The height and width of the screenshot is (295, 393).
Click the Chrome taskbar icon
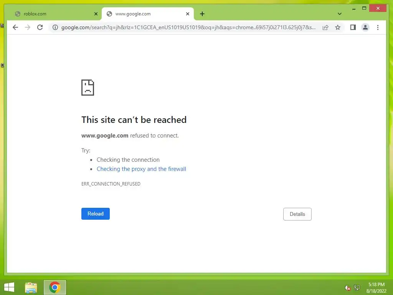pyautogui.click(x=54, y=287)
